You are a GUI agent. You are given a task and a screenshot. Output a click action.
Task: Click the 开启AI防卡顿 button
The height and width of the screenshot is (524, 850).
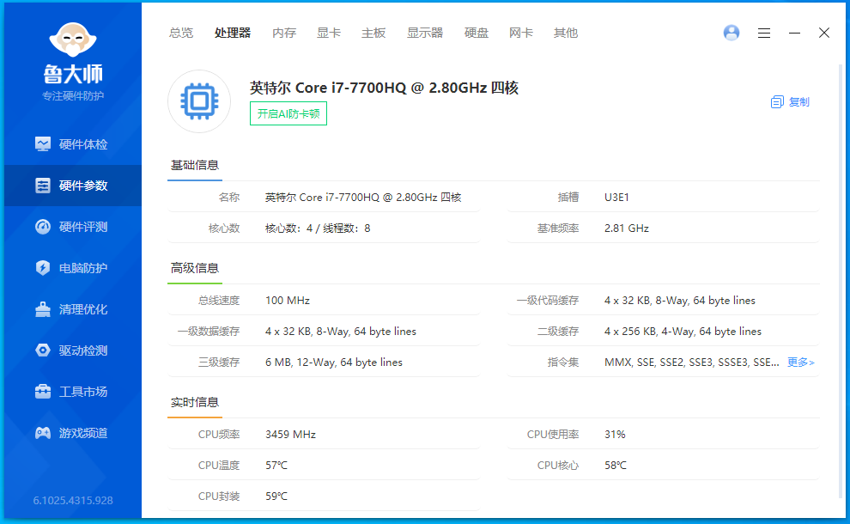point(288,113)
